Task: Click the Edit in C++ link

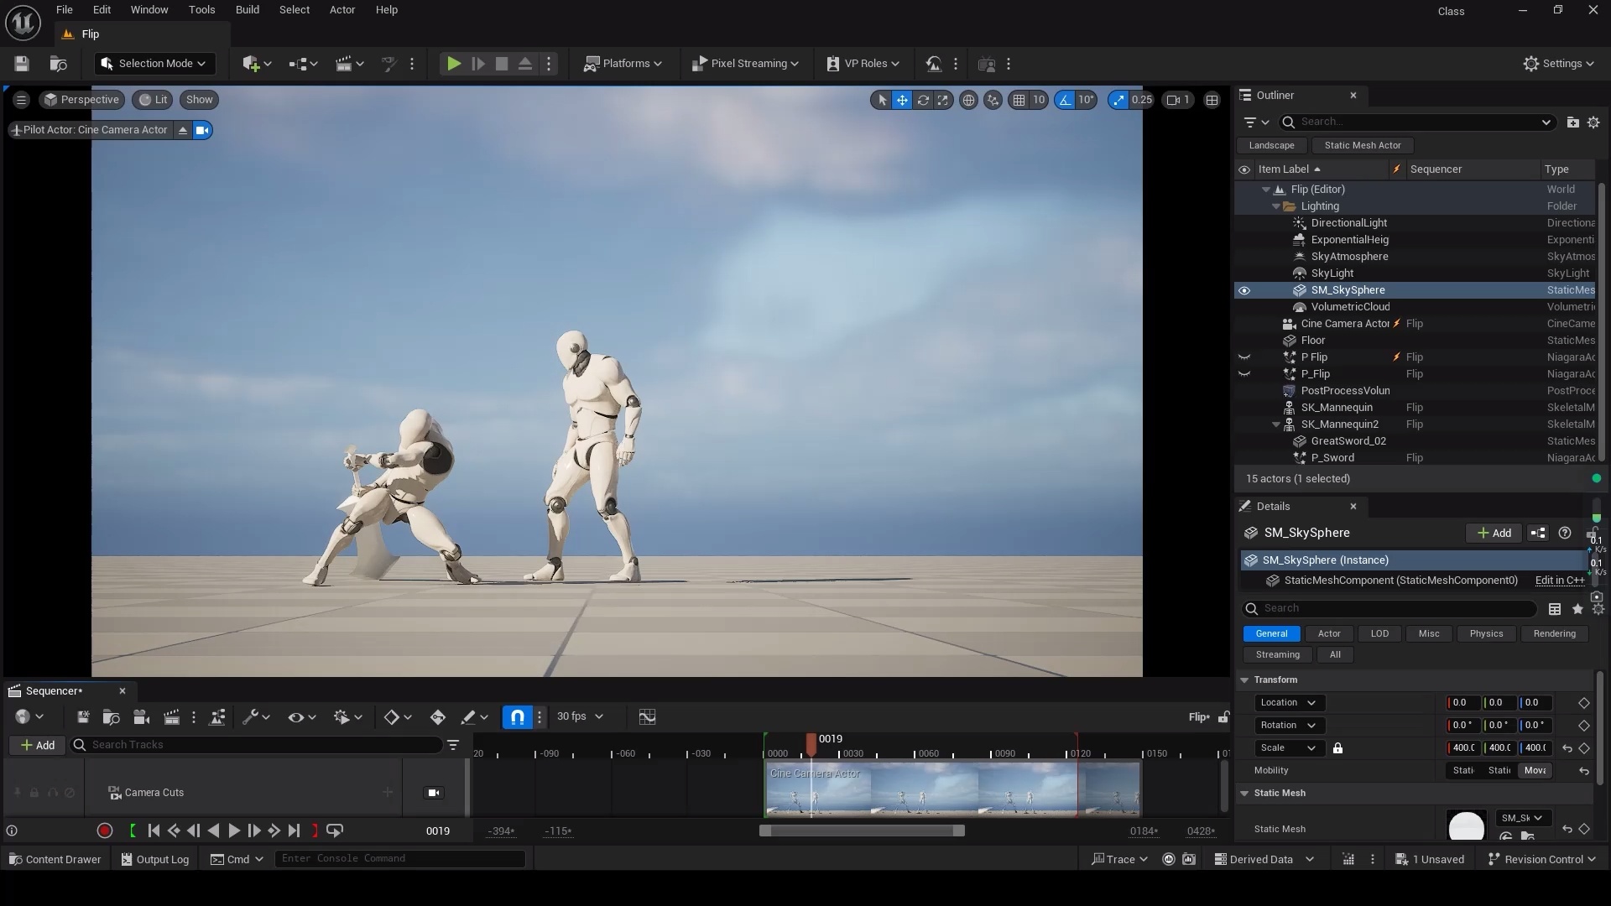Action: click(1558, 580)
